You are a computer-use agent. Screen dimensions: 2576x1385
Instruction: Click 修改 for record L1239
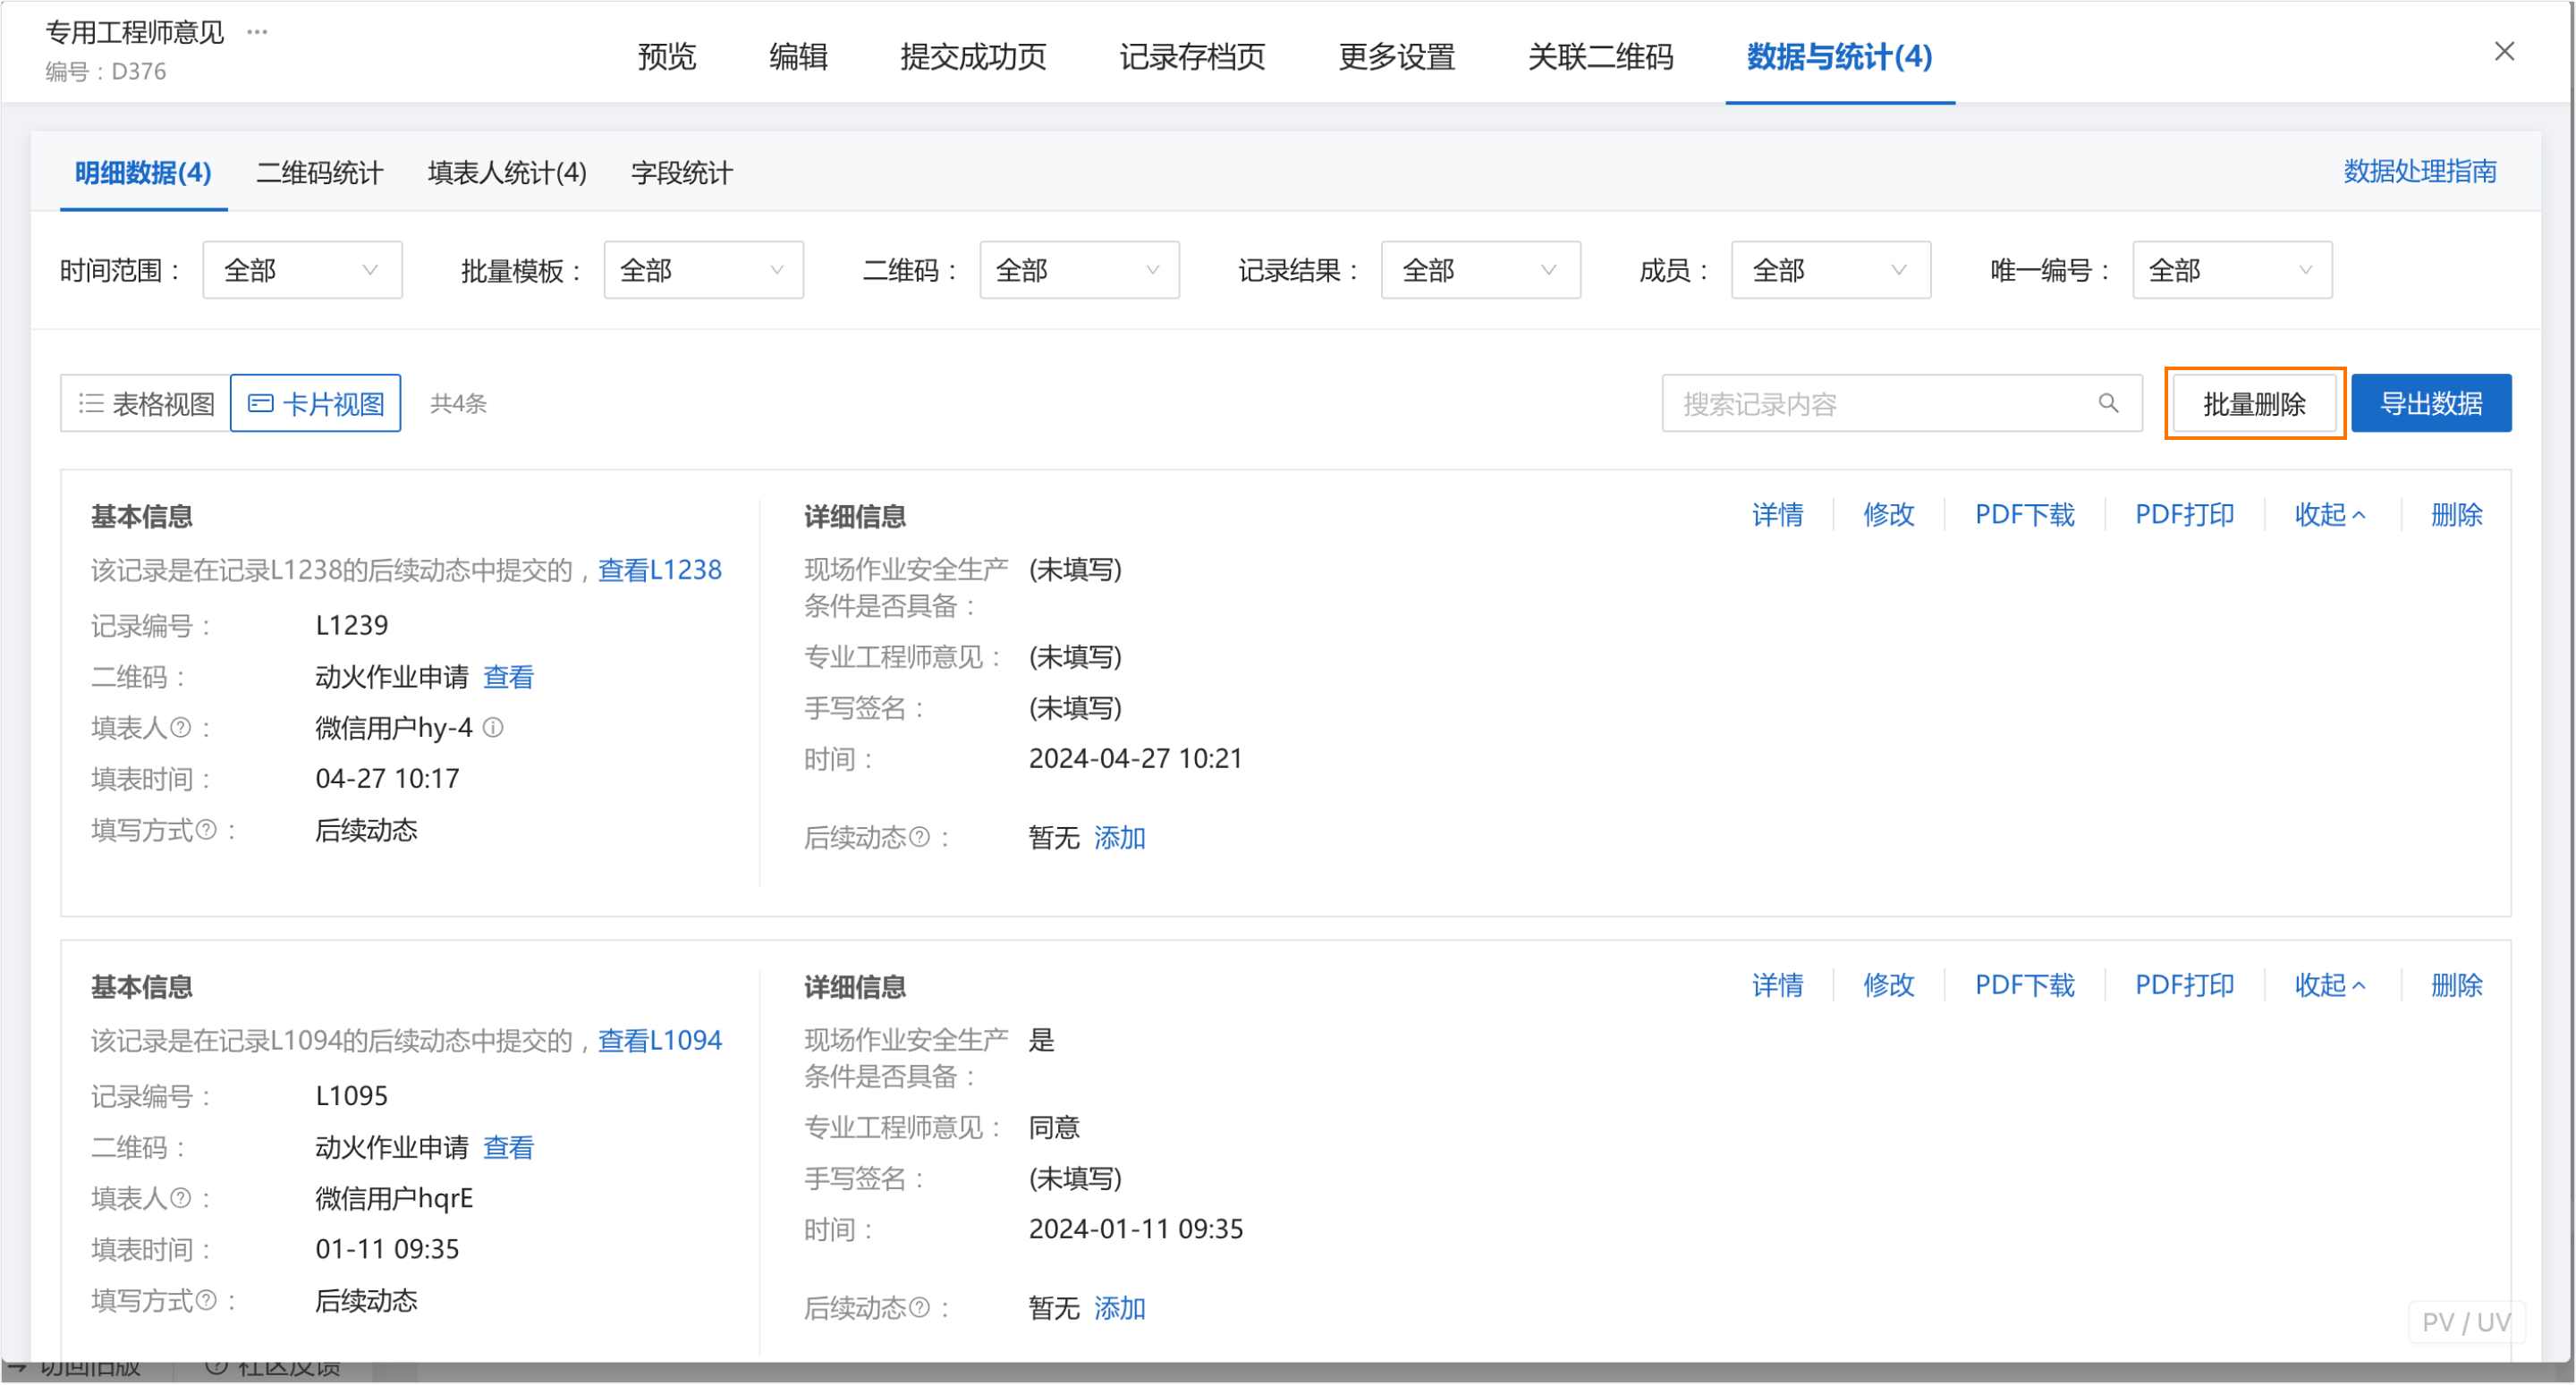tap(1888, 515)
